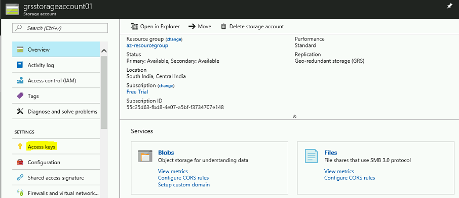This screenshot has width=459, height=198.
Task: Open the Blobs service link
Action: [x=166, y=153]
